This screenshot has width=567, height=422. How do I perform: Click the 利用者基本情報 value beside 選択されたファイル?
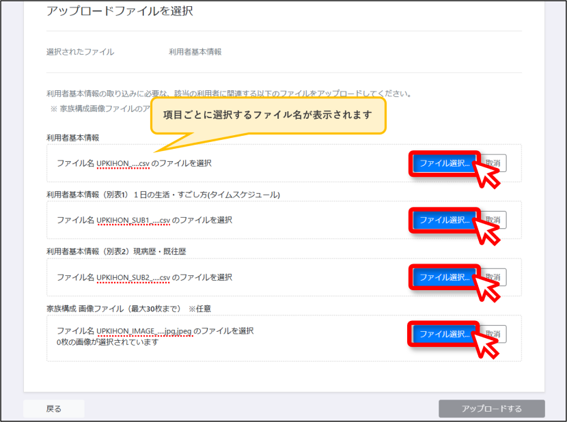click(x=195, y=52)
